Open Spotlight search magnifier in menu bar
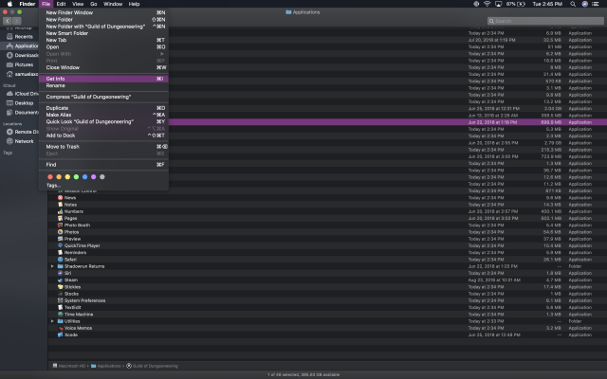Screen dimensions: 607x379 tap(571, 4)
